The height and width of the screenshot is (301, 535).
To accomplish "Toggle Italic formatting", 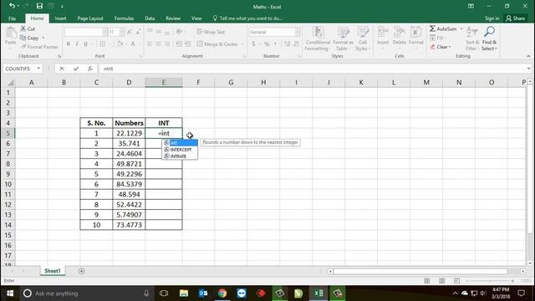I will click(77, 43).
